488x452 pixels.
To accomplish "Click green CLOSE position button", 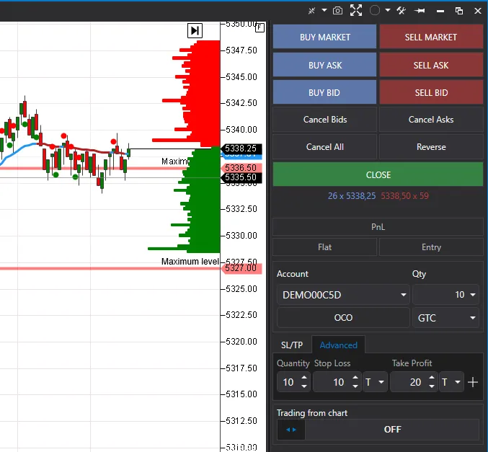I will [x=378, y=174].
